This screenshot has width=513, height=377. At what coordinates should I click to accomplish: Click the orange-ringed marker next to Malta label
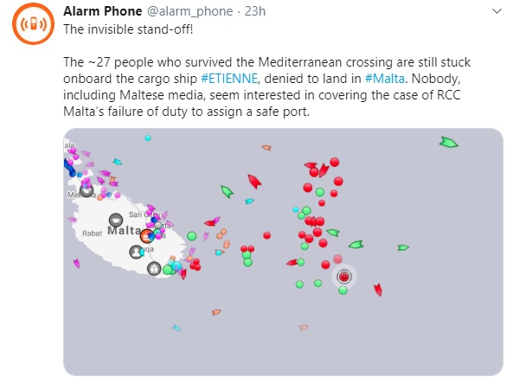click(x=147, y=236)
